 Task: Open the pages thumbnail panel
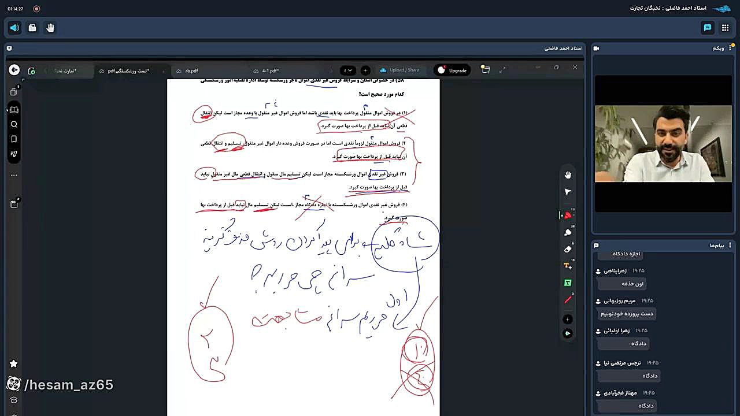(x=14, y=92)
